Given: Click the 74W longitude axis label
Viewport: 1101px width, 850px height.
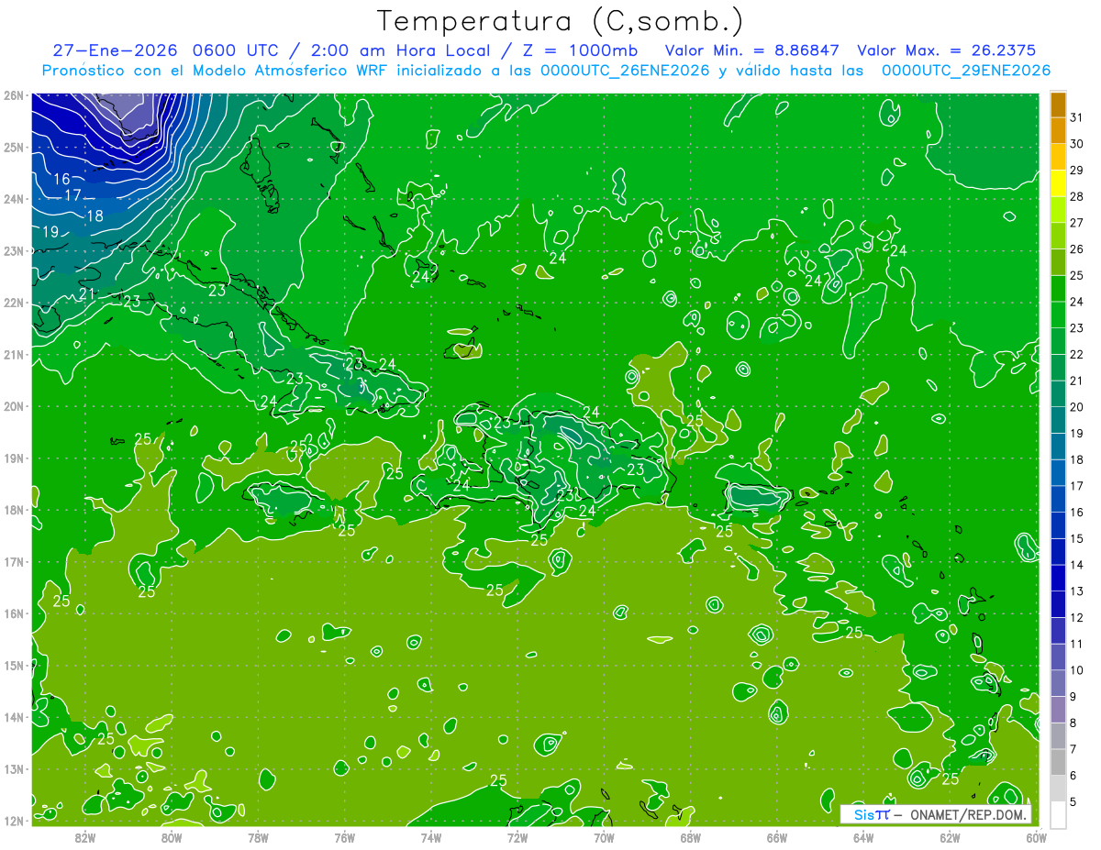Looking at the screenshot, I should click(431, 837).
